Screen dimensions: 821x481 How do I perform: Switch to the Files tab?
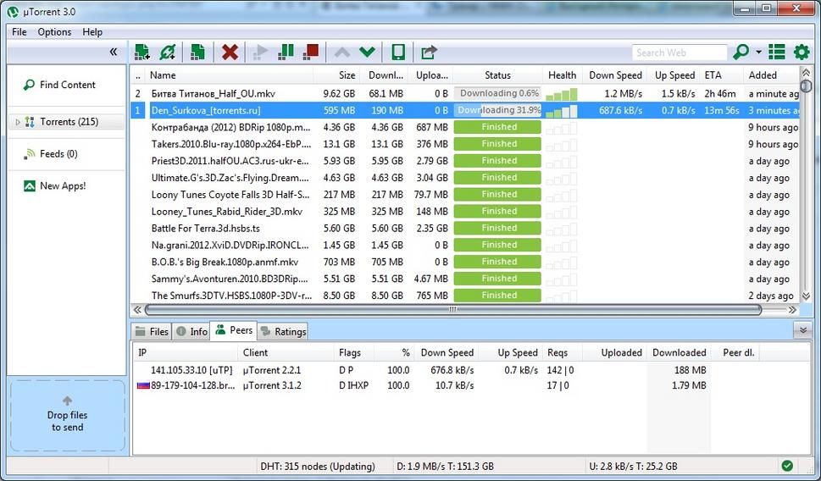tap(152, 331)
